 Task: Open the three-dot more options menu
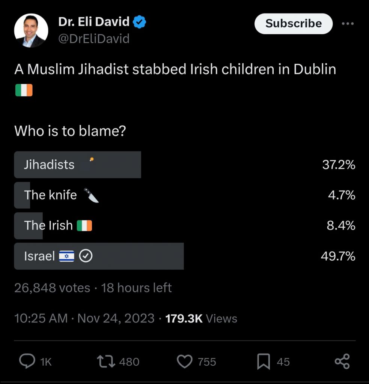pyautogui.click(x=348, y=24)
